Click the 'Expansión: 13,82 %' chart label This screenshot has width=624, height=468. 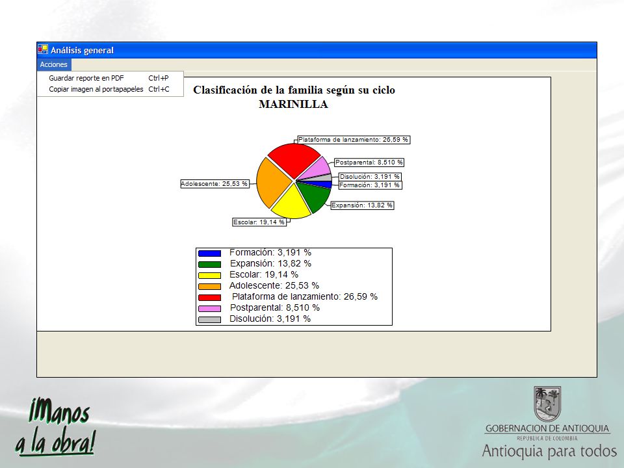coord(362,205)
